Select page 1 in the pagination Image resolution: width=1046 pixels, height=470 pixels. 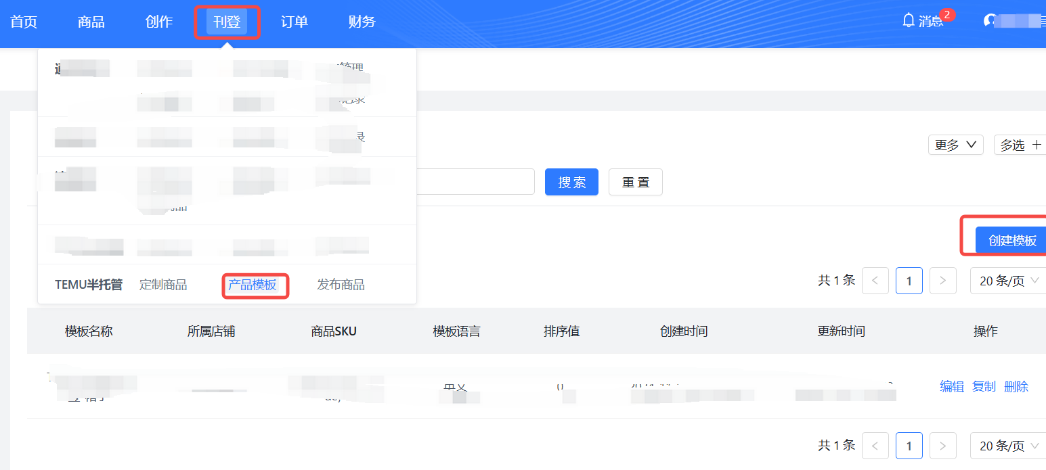pos(909,445)
